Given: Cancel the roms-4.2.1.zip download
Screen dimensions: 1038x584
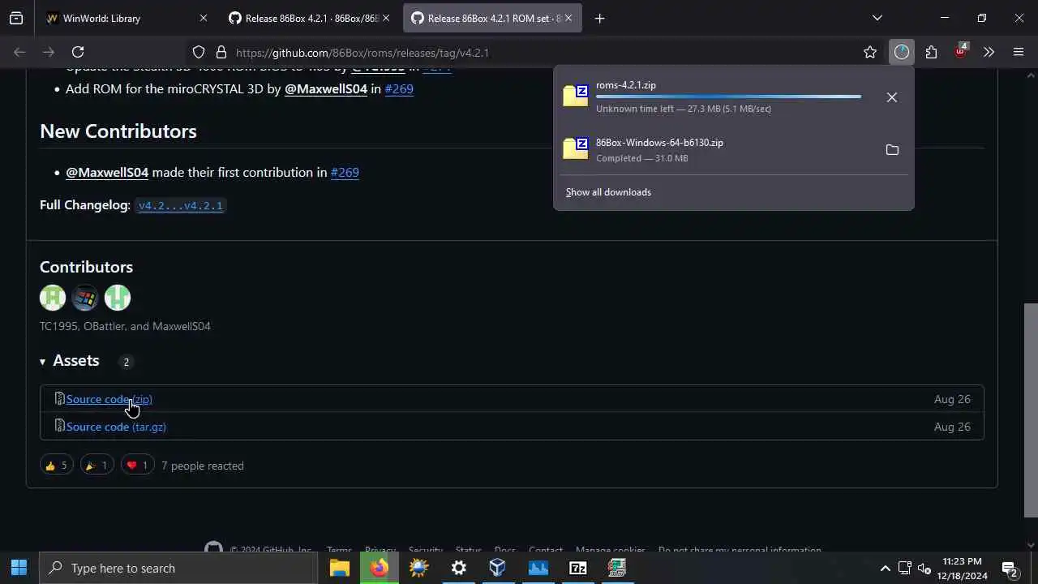Looking at the screenshot, I should 892,97.
